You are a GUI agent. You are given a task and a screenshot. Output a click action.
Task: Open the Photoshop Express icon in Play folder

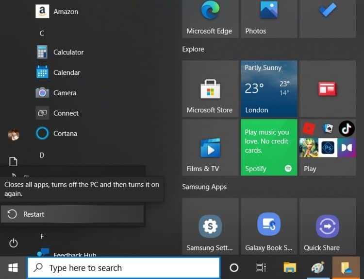pyautogui.click(x=328, y=147)
